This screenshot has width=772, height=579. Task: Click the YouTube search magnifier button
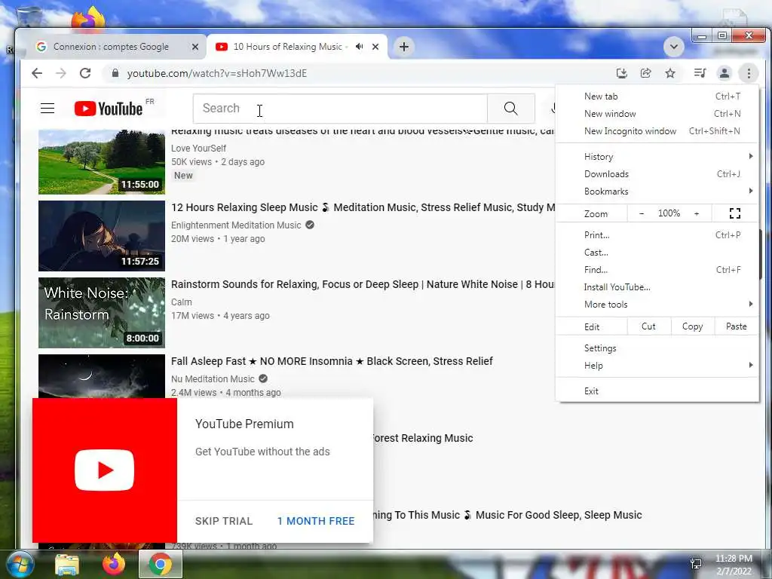511,109
